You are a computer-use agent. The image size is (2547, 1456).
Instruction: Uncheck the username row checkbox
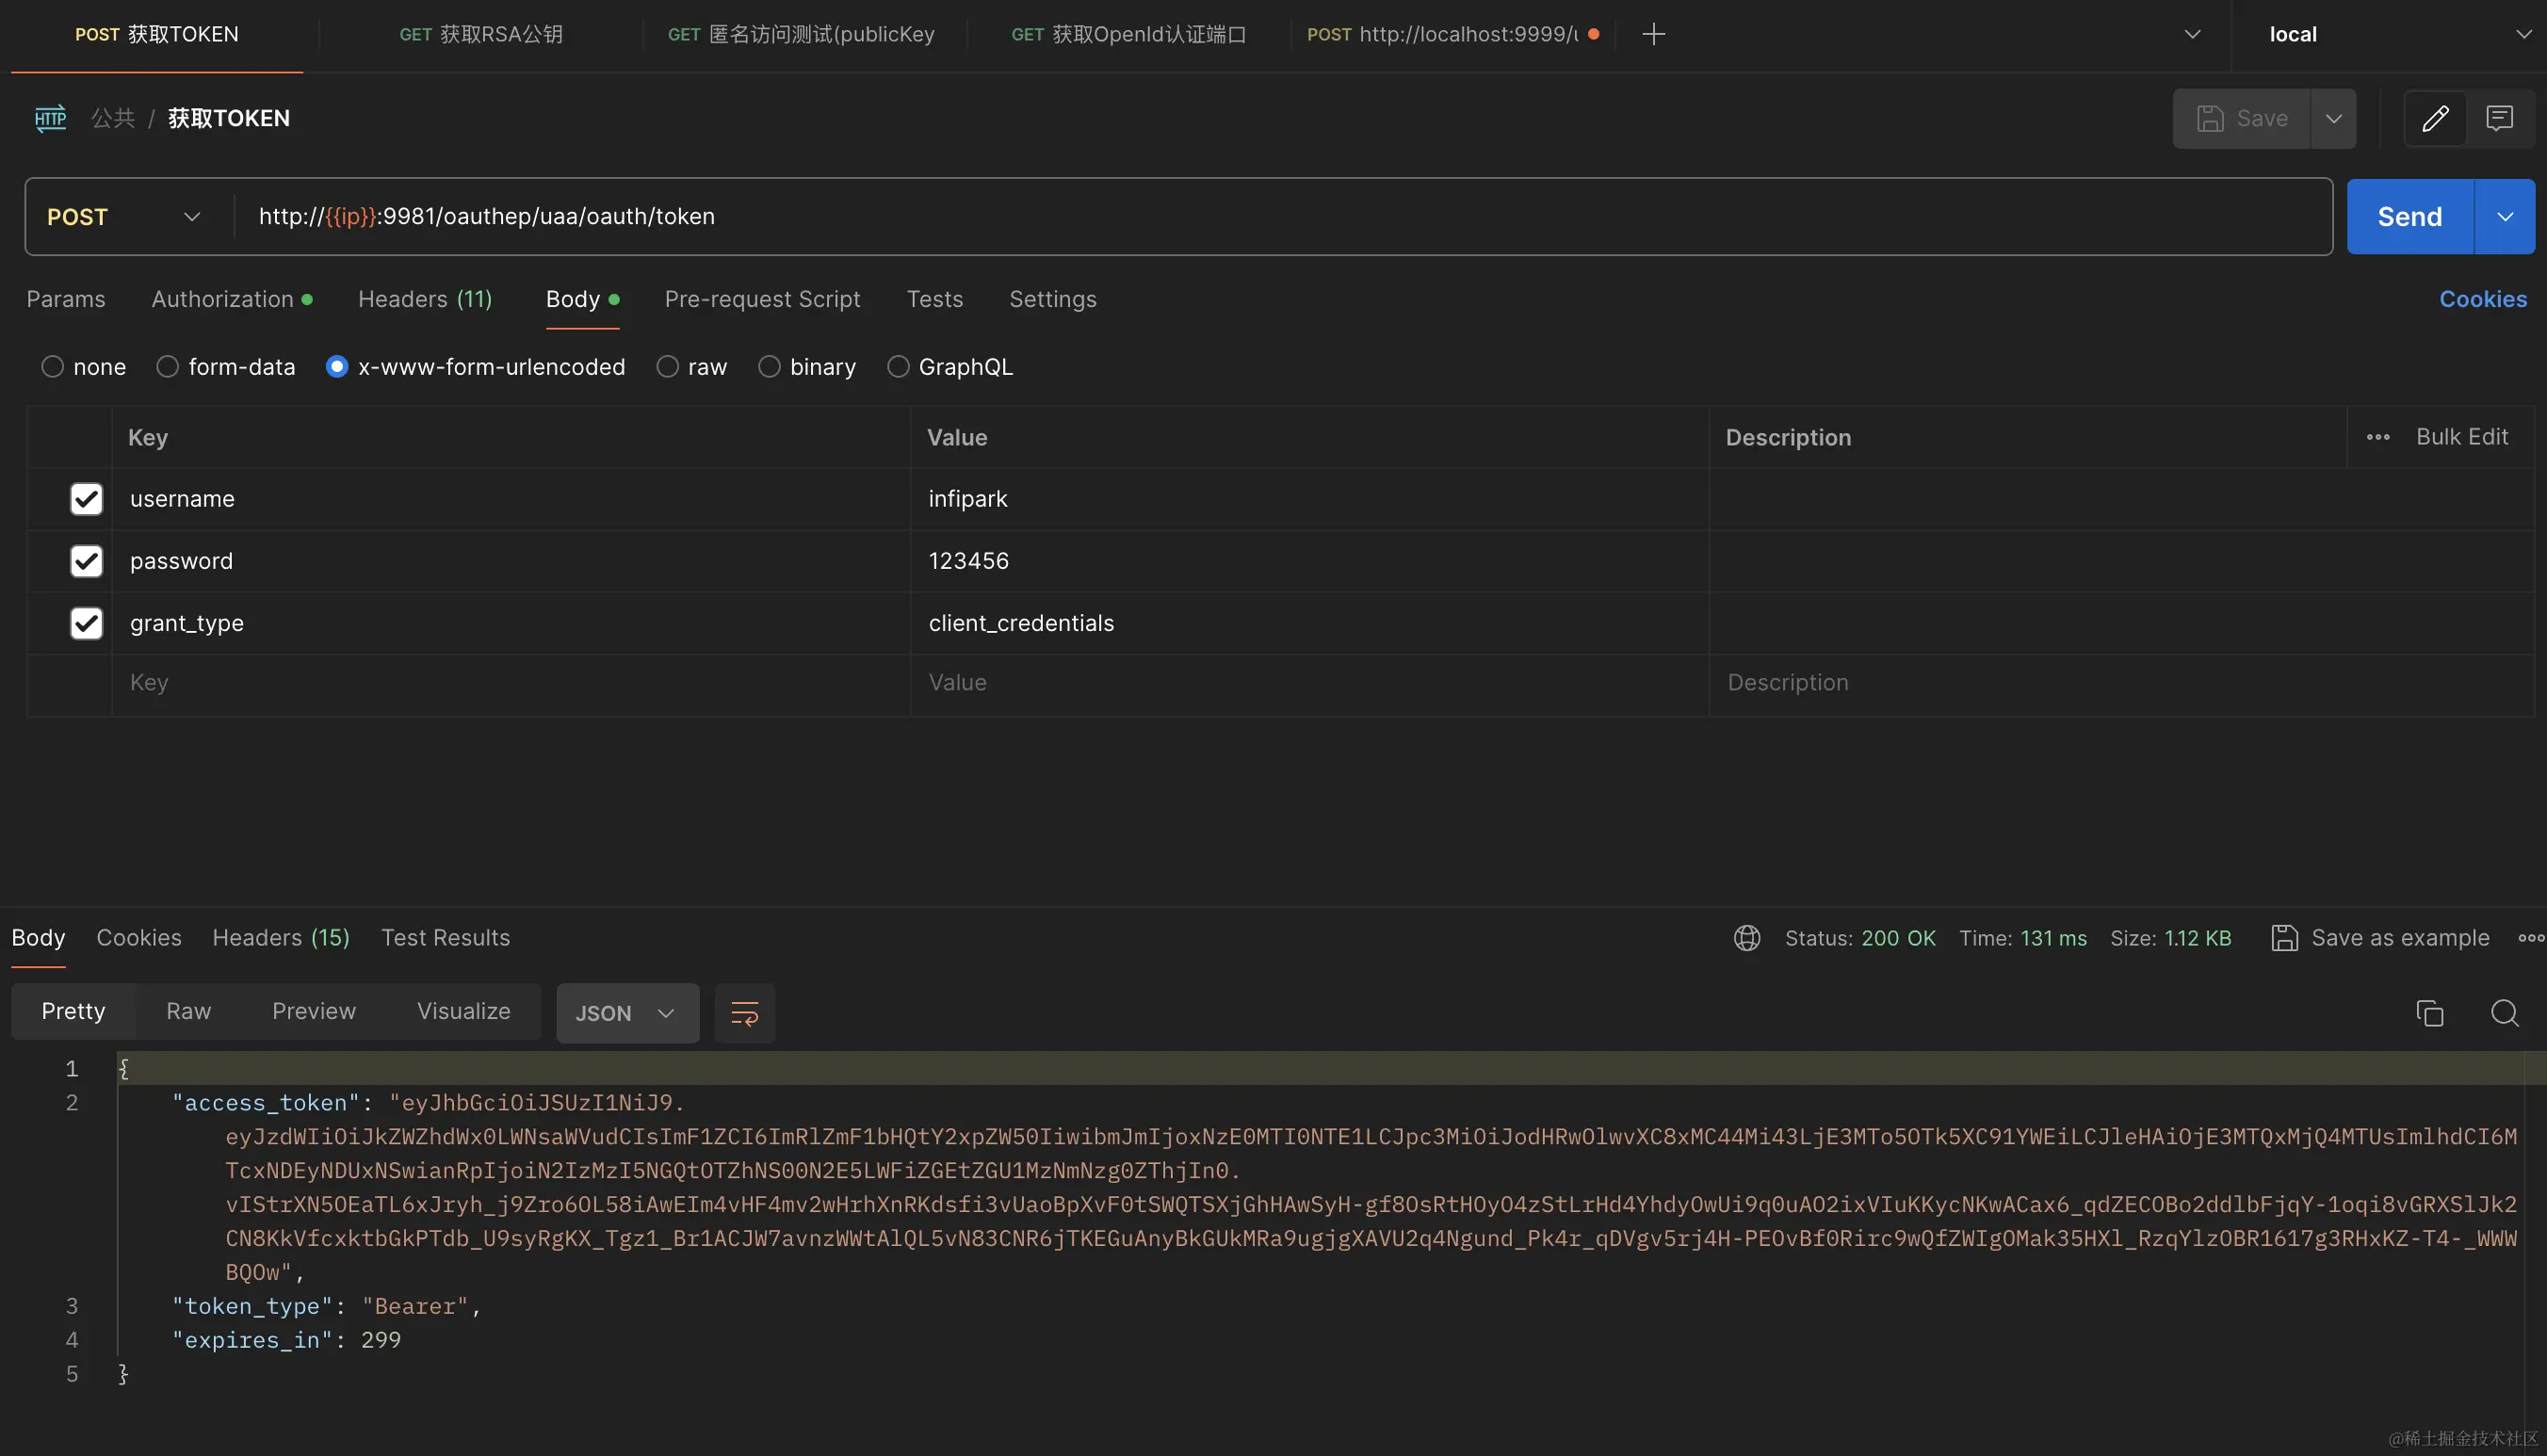pos(87,499)
